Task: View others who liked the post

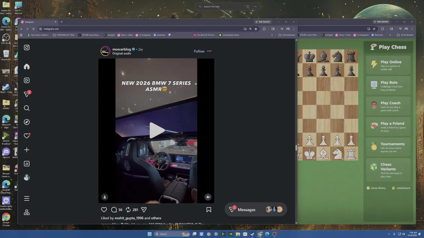Action: pyautogui.click(x=156, y=218)
